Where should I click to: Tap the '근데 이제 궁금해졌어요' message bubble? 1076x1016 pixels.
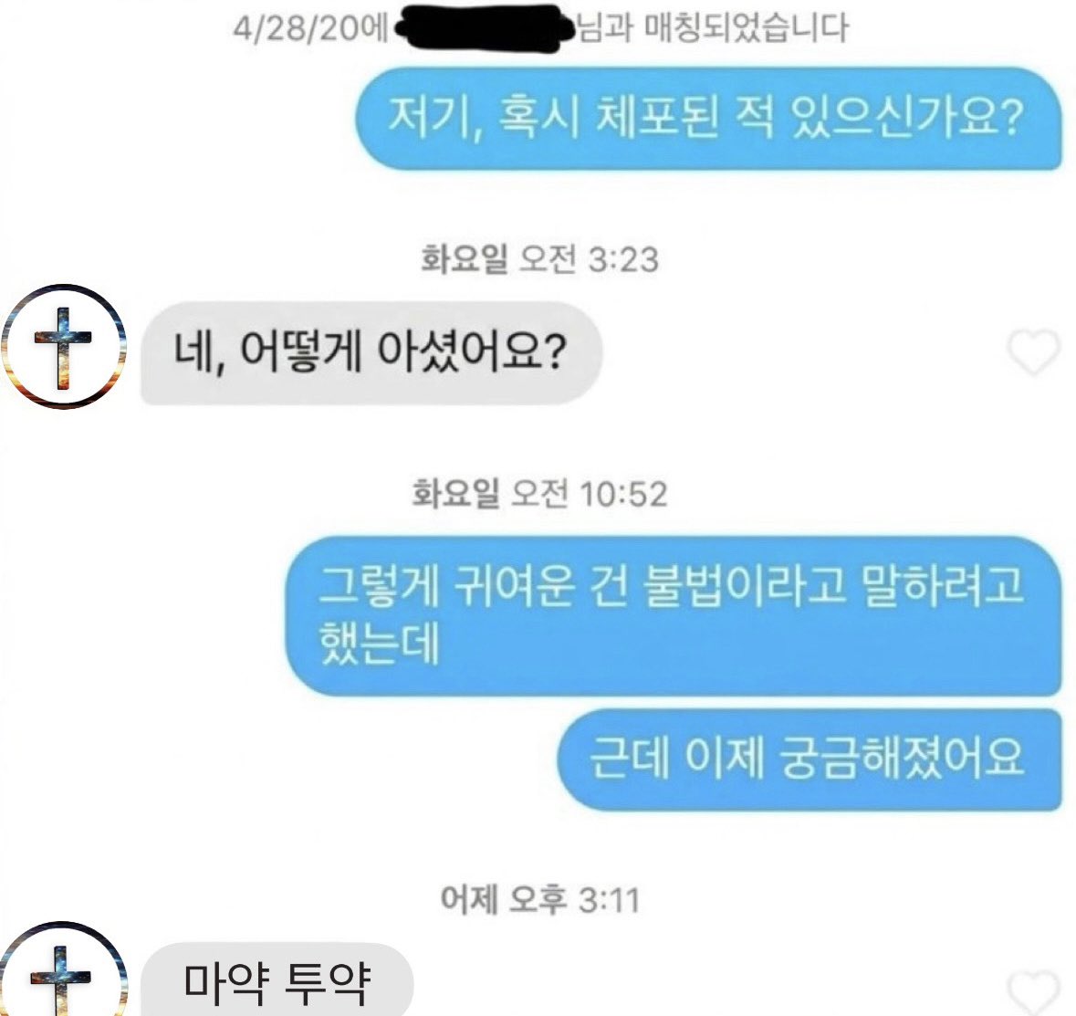coord(810,759)
